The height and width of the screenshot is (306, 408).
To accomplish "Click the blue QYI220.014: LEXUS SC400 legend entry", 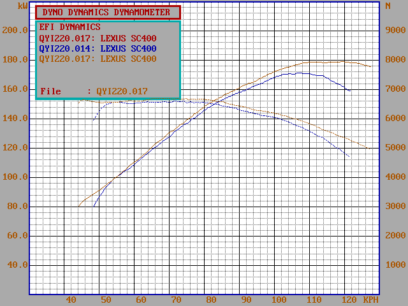I will (x=98, y=48).
